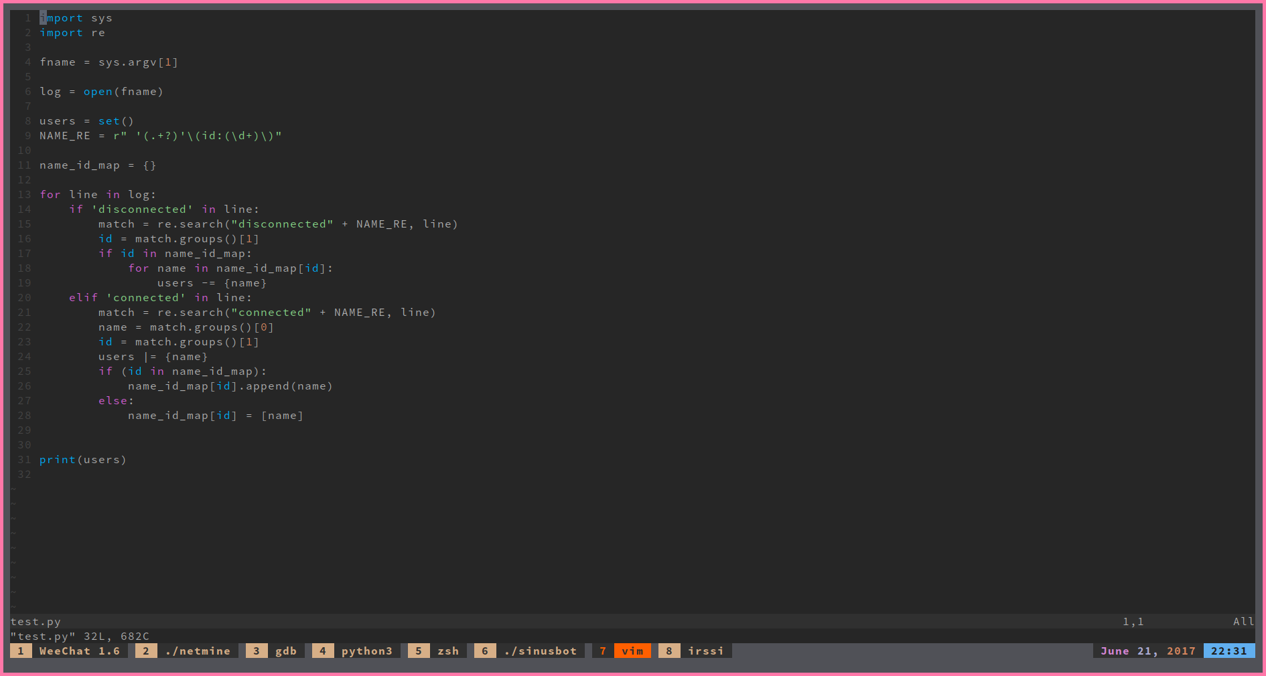Click the 'print(users)' statement
Viewport: 1266px width, 676px height.
(82, 460)
